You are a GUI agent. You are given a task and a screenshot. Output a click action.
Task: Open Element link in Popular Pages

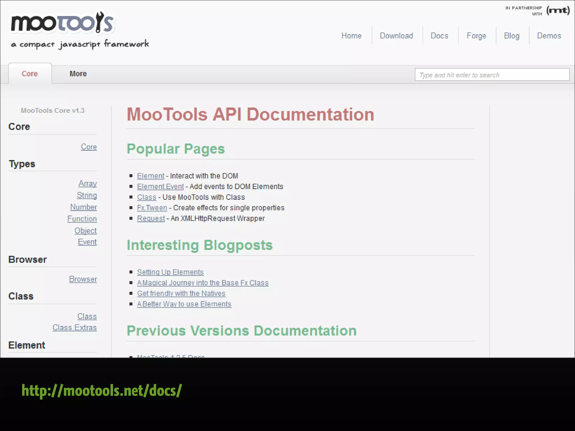click(x=150, y=176)
